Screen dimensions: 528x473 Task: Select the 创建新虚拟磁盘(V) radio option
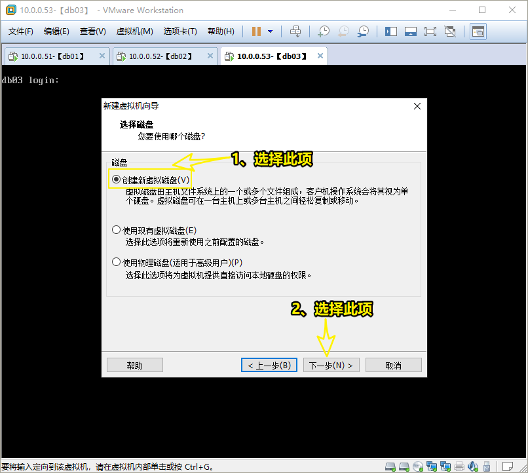117,180
